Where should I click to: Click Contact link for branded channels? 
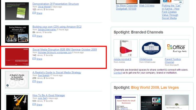coord(118,73)
